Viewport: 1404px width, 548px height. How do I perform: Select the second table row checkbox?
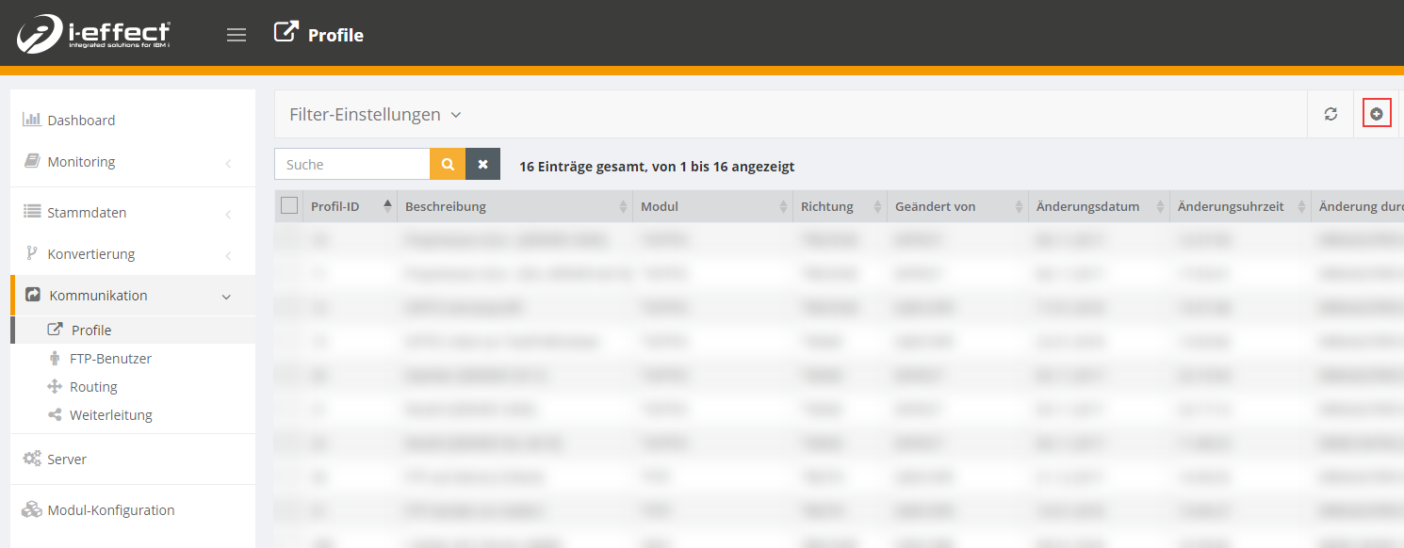(289, 274)
